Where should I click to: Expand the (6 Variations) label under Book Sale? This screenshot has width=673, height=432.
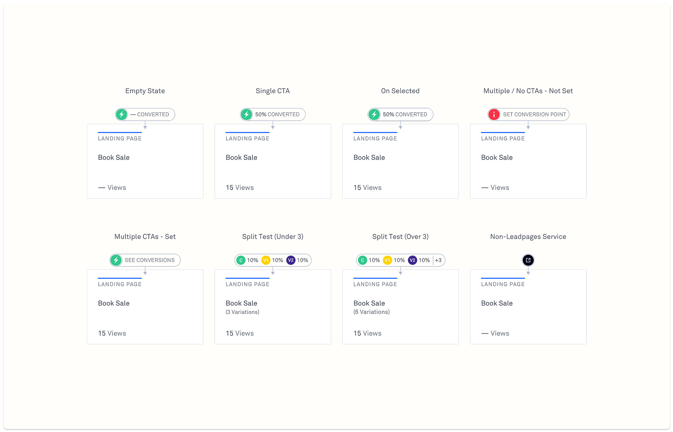[x=371, y=312]
